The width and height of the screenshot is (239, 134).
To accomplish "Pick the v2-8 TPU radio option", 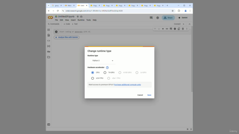I will [x=93, y=78].
